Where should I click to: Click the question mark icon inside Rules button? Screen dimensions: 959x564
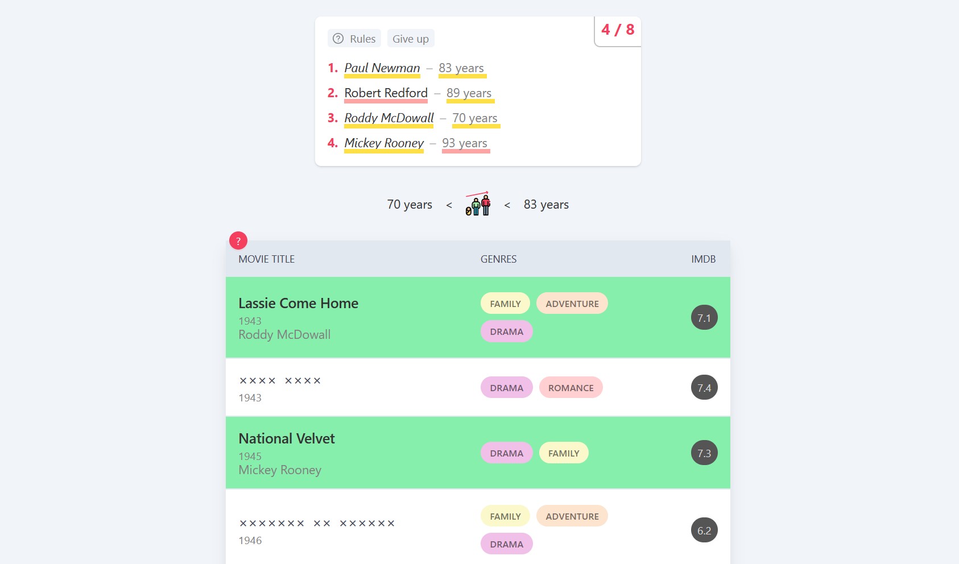pos(338,38)
